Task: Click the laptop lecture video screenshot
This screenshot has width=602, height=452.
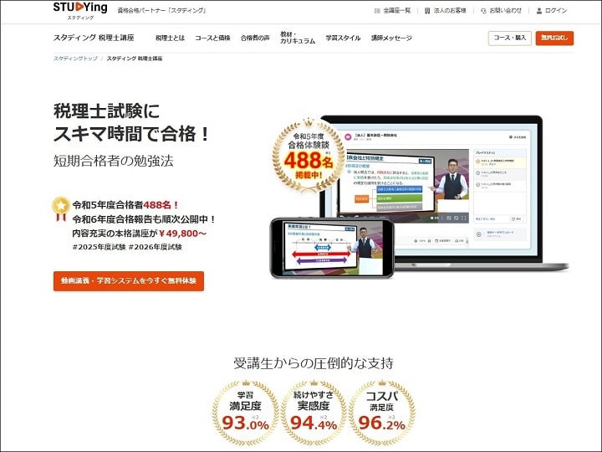Action: [x=404, y=185]
